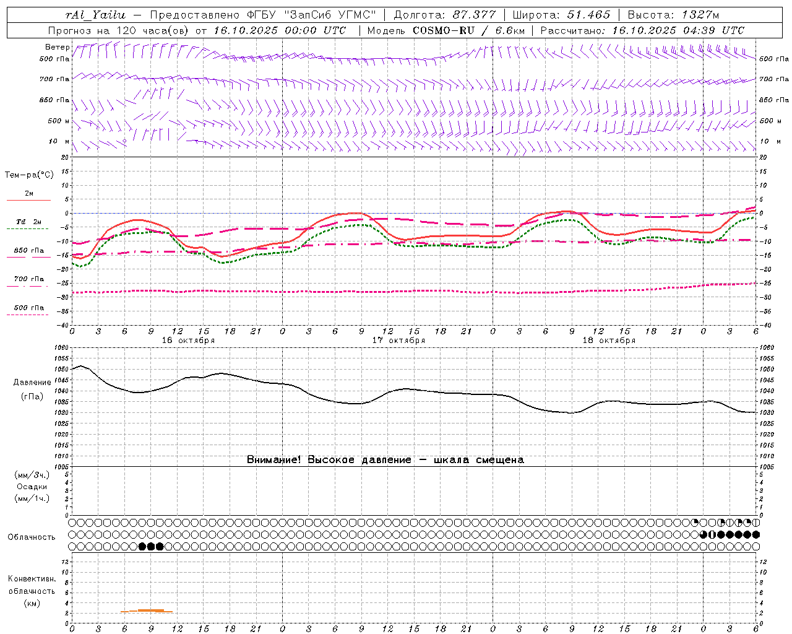
Task: Click the Высота: 1327м elevation text
Action: point(674,15)
